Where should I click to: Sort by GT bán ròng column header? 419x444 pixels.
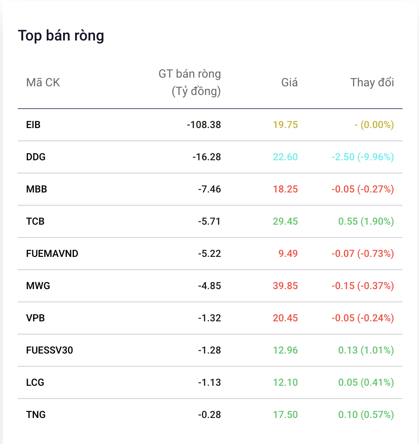[x=189, y=83]
